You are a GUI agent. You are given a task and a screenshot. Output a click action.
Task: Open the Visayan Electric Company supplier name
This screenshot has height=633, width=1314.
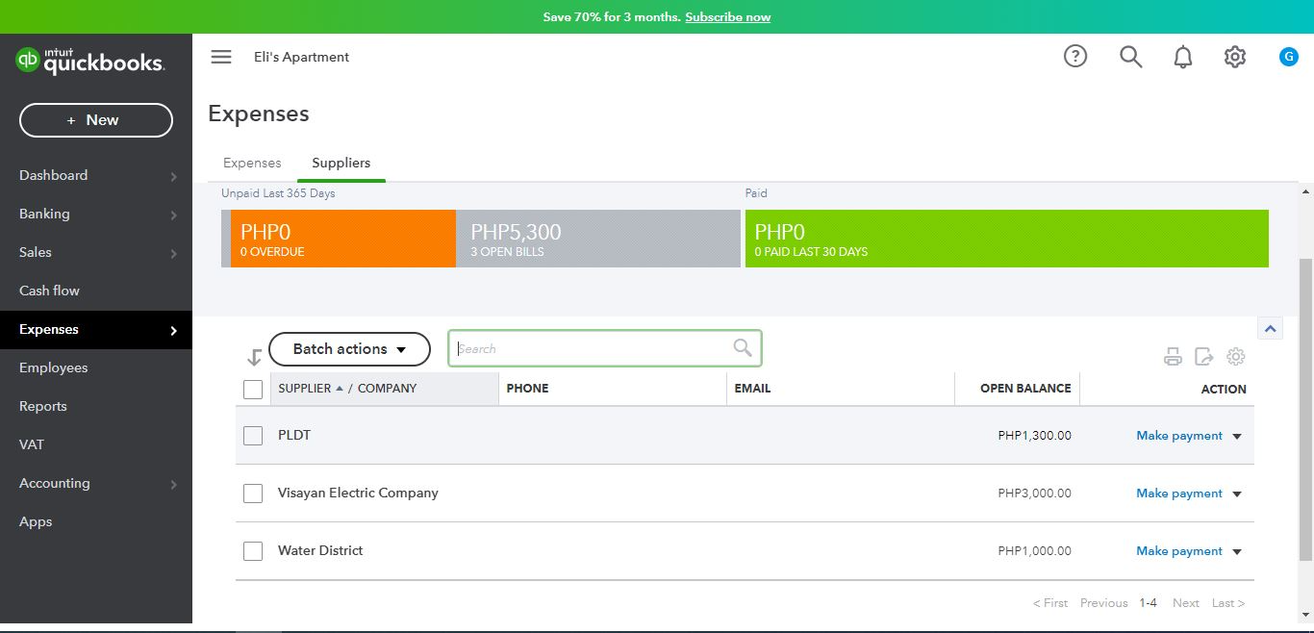[358, 493]
